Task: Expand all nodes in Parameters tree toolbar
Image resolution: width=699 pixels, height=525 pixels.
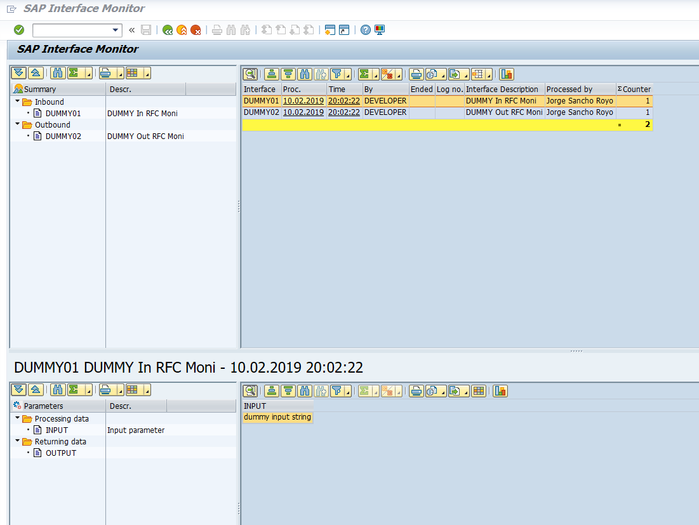Action: (x=18, y=390)
